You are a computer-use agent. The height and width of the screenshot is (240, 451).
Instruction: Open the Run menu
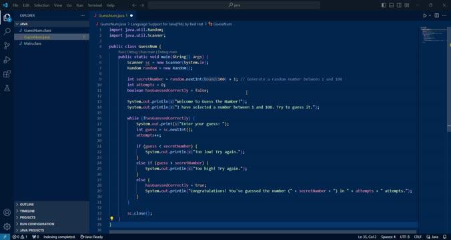(x=79, y=5)
